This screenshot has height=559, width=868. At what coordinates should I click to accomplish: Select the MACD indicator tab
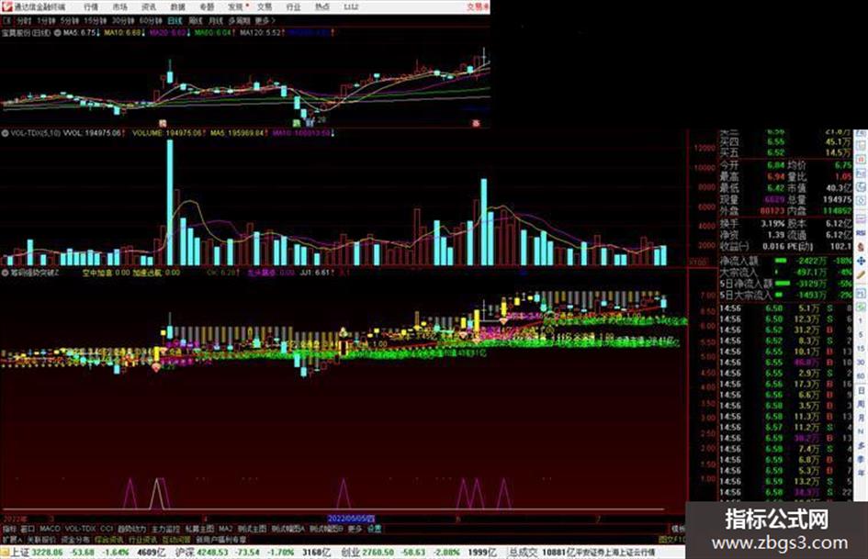(50, 529)
